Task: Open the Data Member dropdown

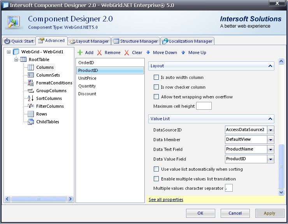Action: click(x=270, y=140)
